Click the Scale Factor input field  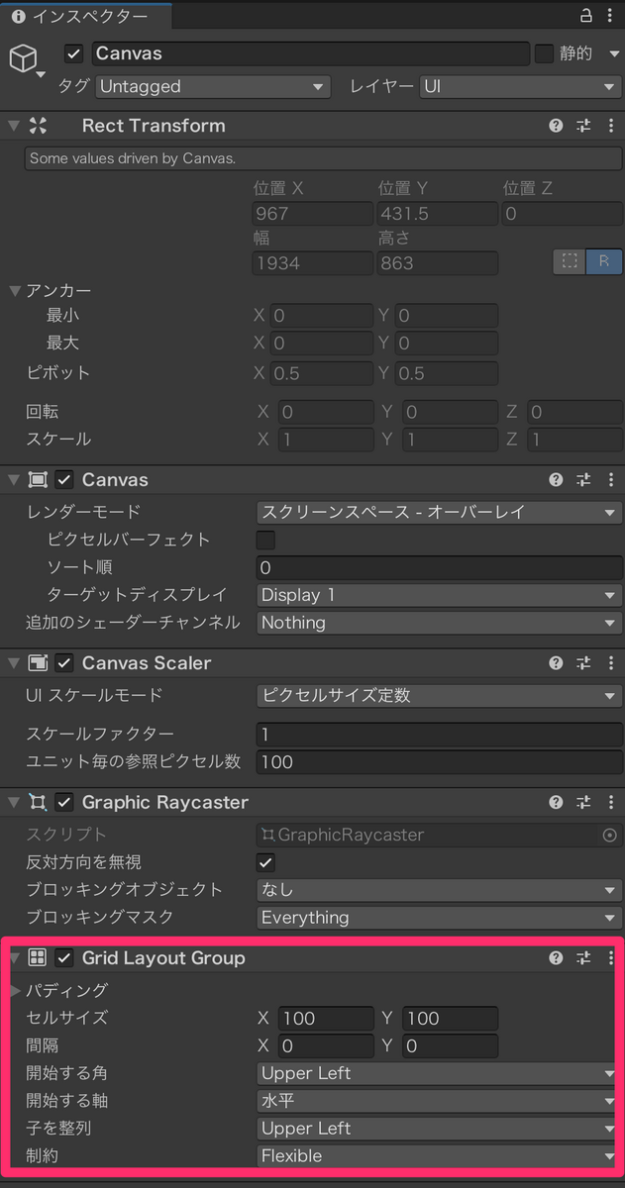pyautogui.click(x=439, y=734)
